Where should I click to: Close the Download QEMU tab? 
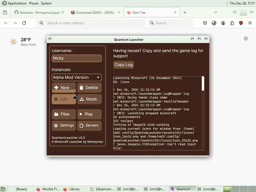119,12
